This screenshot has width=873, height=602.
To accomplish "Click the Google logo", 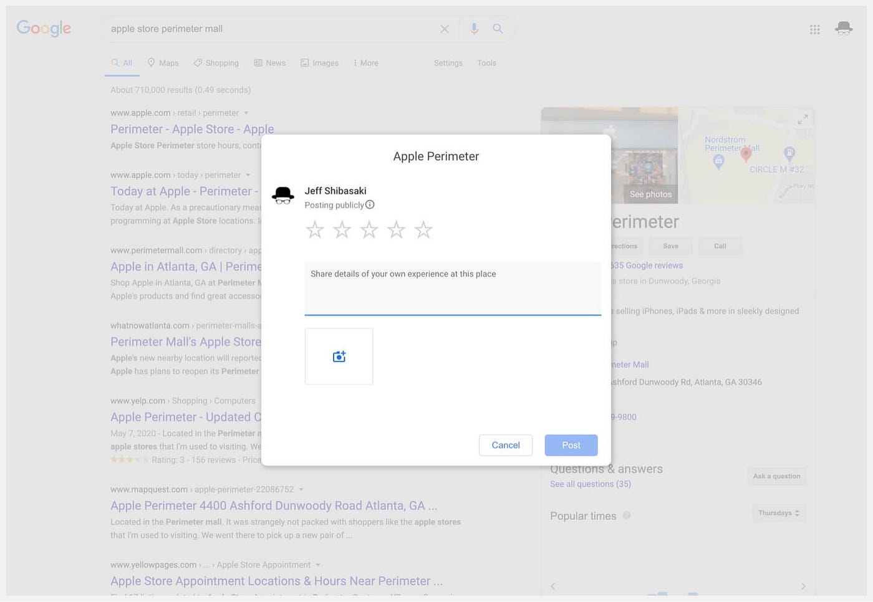I will coord(44,28).
